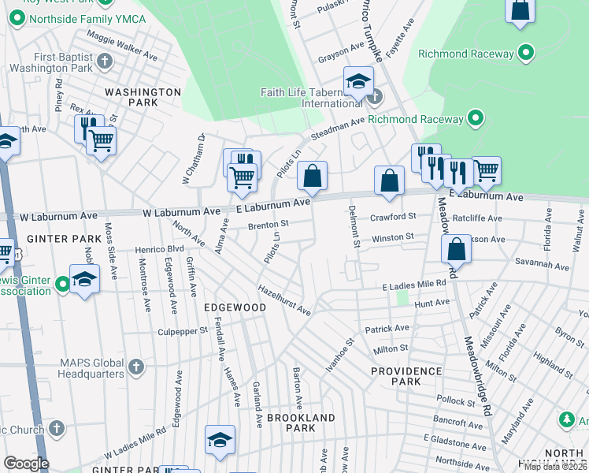This screenshot has width=589, height=473.
Task: Click the church icon at lower left edge
Action: pyautogui.click(x=57, y=429)
